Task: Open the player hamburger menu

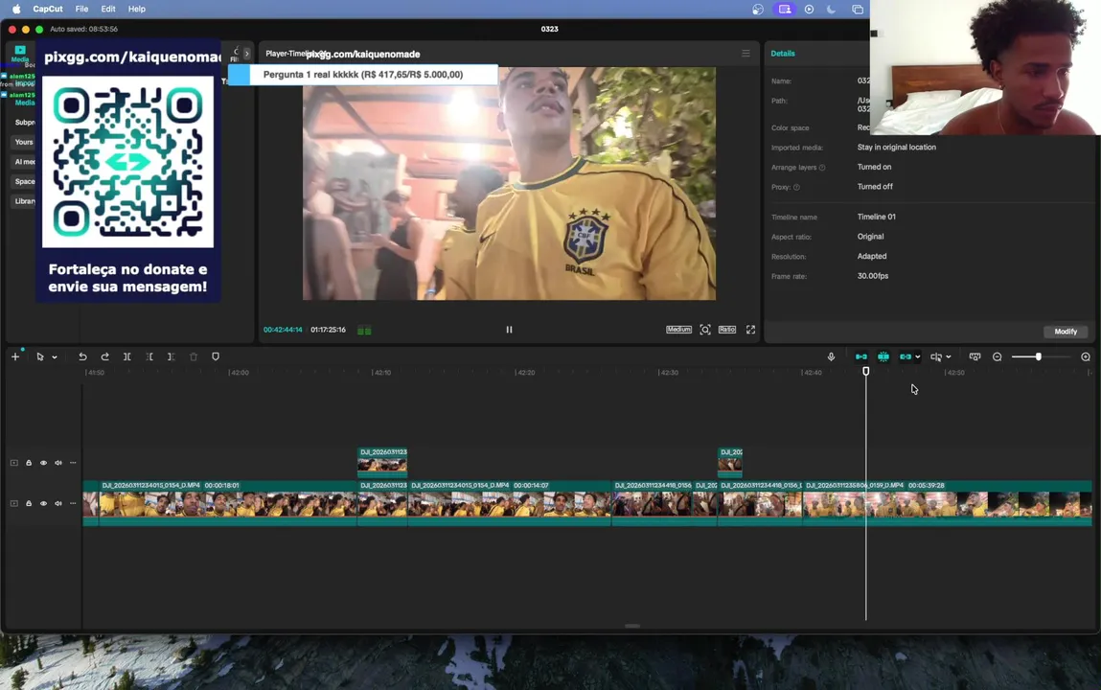Action: tap(745, 54)
